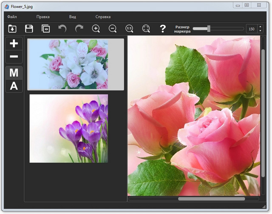Click the Размер маркера slider handle

click(209, 29)
